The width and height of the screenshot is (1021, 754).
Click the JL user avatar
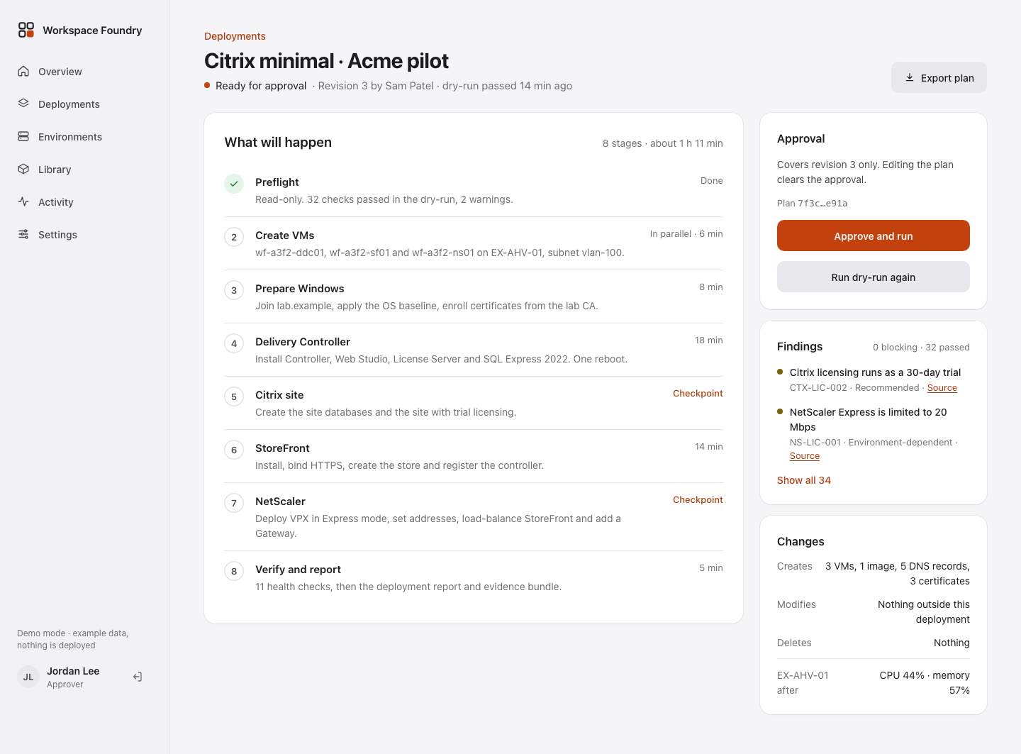coord(28,677)
